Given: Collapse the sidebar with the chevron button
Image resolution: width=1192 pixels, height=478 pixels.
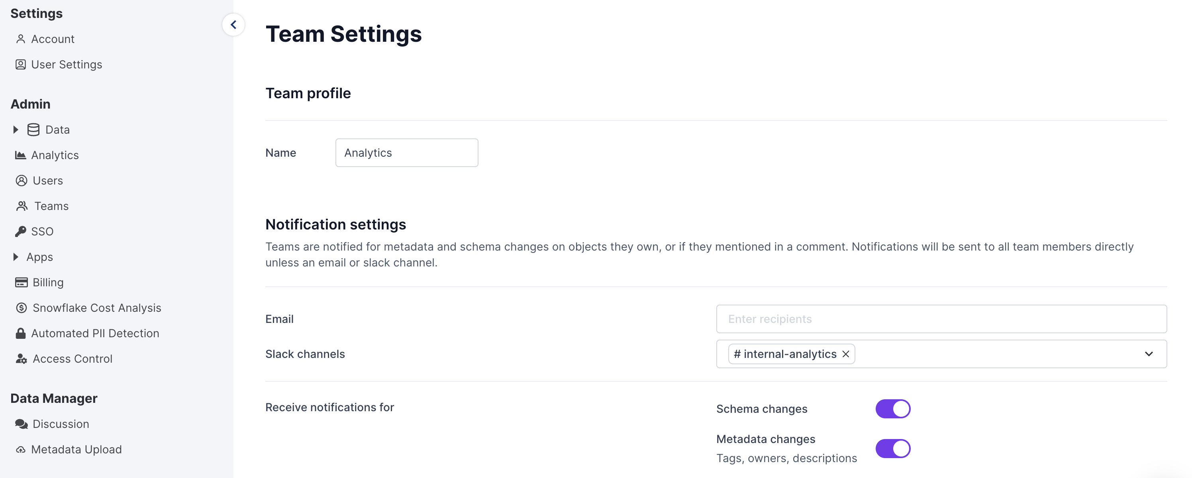Looking at the screenshot, I should click(x=234, y=25).
